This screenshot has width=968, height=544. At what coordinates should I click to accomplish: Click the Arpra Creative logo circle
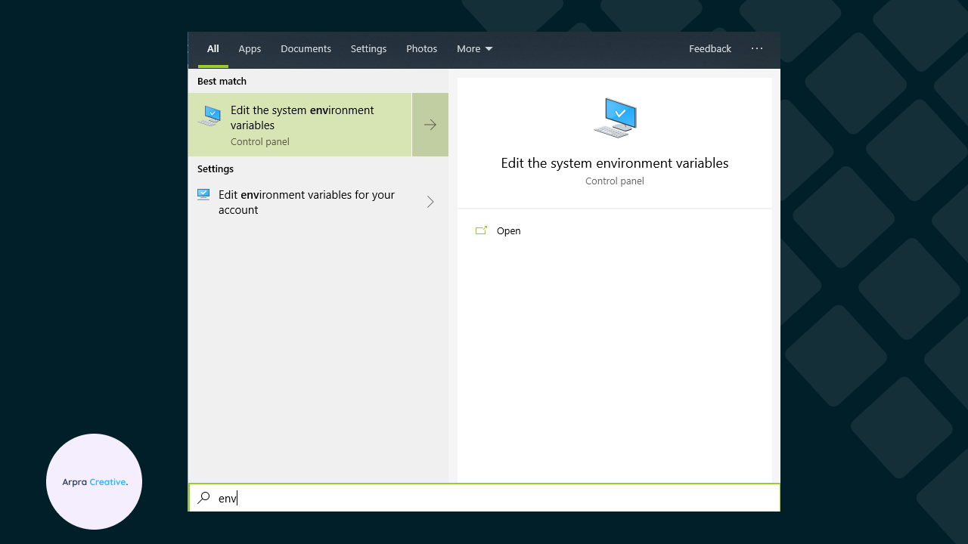(95, 481)
